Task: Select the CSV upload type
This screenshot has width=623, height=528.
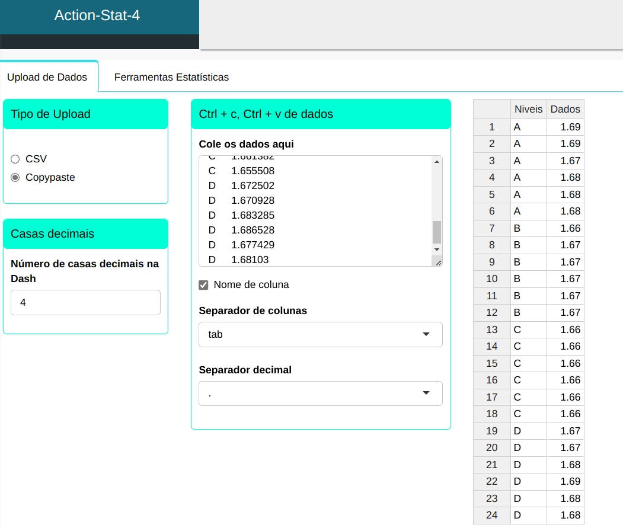Action: 15,159
